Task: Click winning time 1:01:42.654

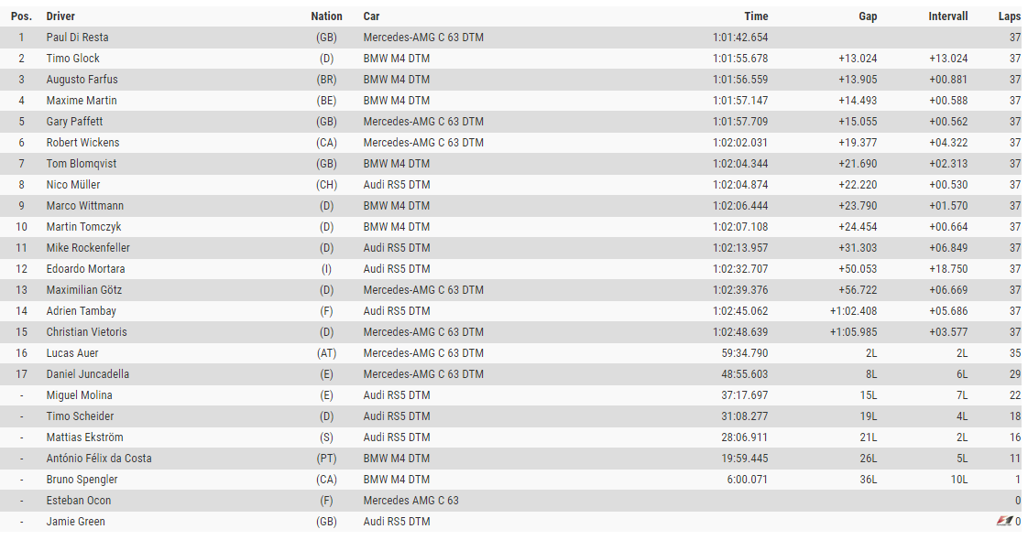Action: pos(739,38)
